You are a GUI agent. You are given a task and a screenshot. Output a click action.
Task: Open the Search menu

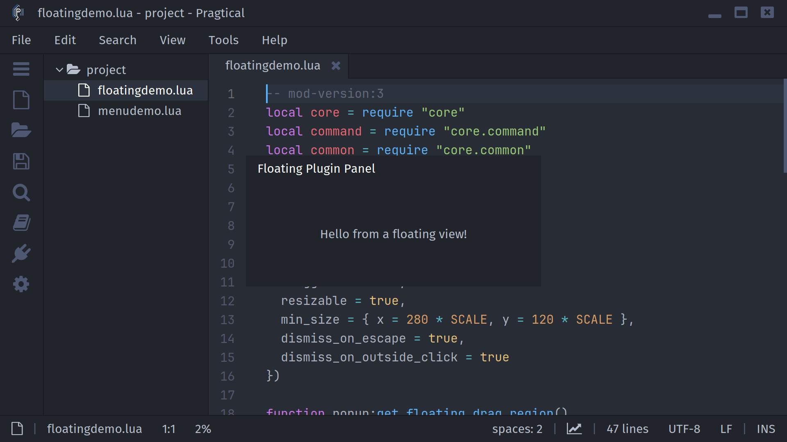[x=118, y=40]
